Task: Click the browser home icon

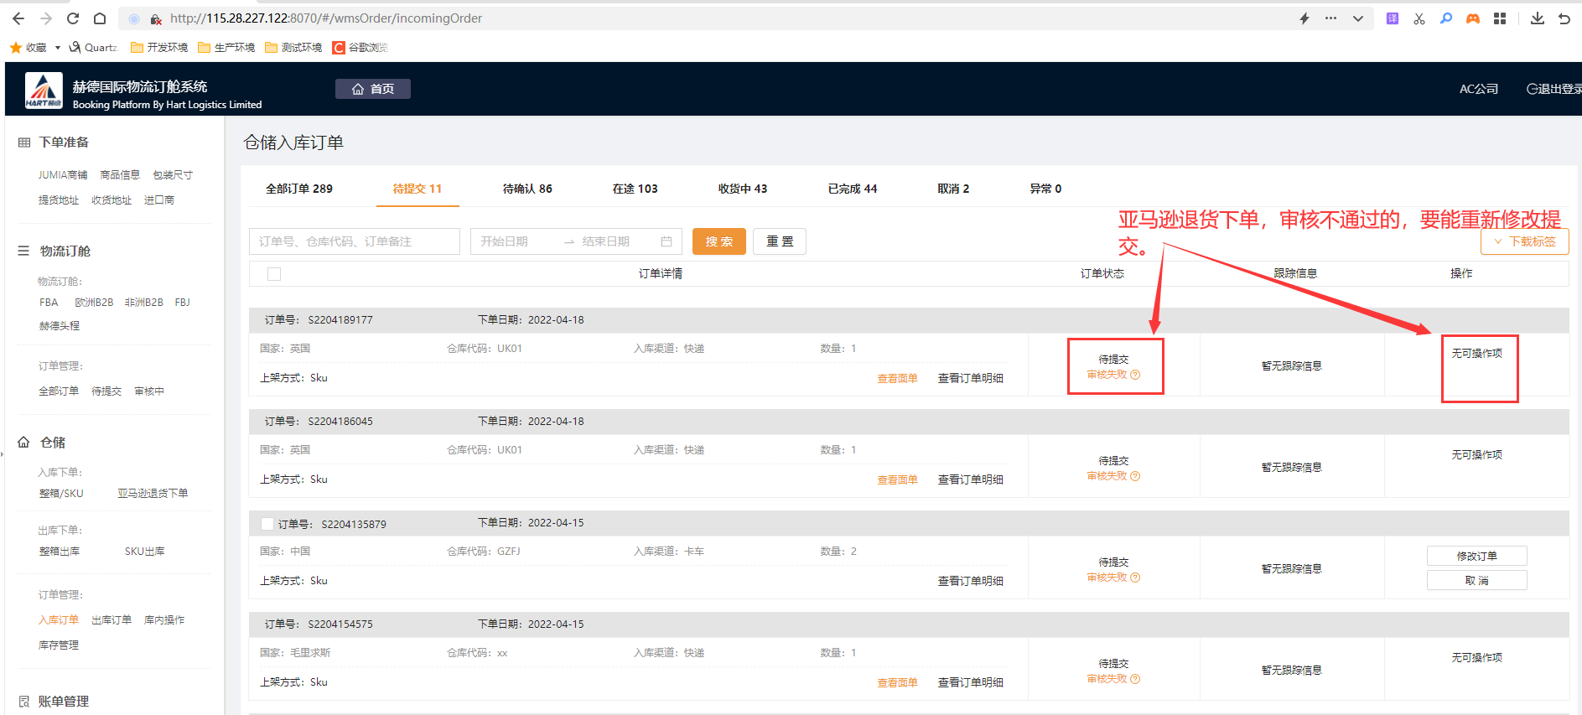Action: click(100, 18)
